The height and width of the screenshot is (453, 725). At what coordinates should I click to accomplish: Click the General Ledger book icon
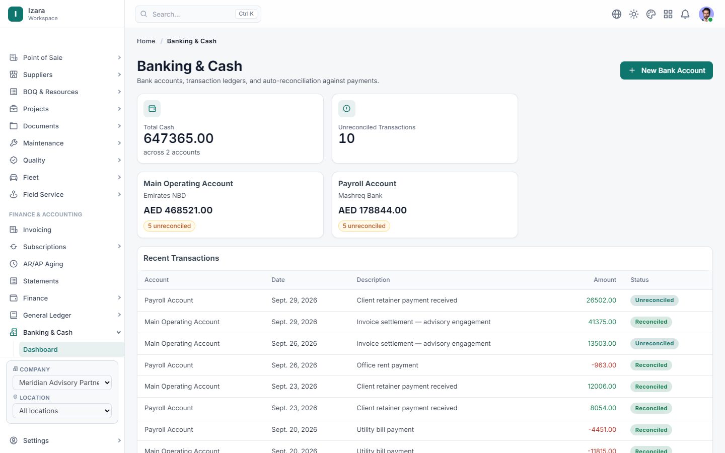click(x=14, y=315)
